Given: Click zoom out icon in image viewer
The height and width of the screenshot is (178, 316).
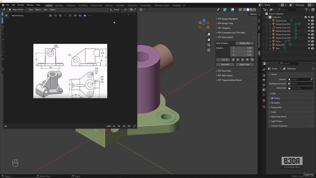Looking at the screenshot, I should [114, 126].
